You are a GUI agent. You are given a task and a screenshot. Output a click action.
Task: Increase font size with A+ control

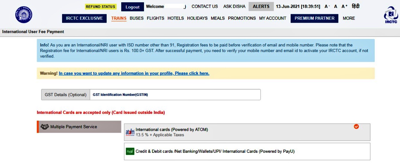coord(344,6)
